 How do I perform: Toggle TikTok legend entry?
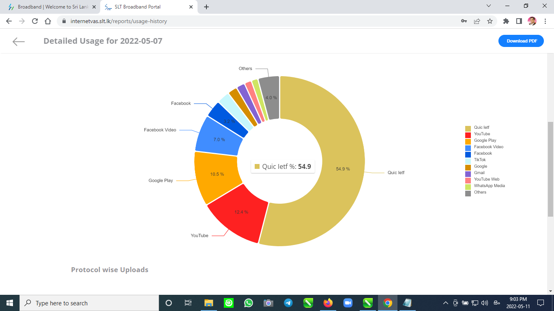click(x=476, y=160)
